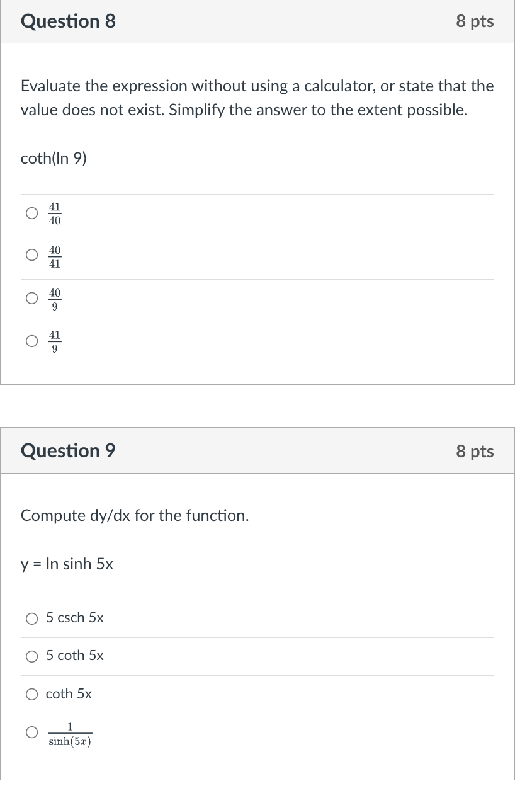Choose the answer 5 coth 5x

click(31, 656)
